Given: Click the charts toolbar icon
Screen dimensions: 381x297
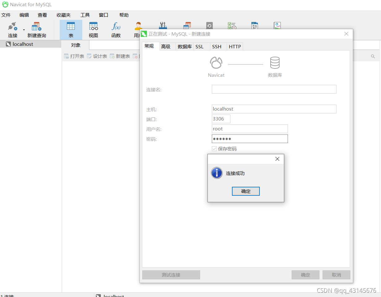Looking at the screenshot, I should coord(277,26).
